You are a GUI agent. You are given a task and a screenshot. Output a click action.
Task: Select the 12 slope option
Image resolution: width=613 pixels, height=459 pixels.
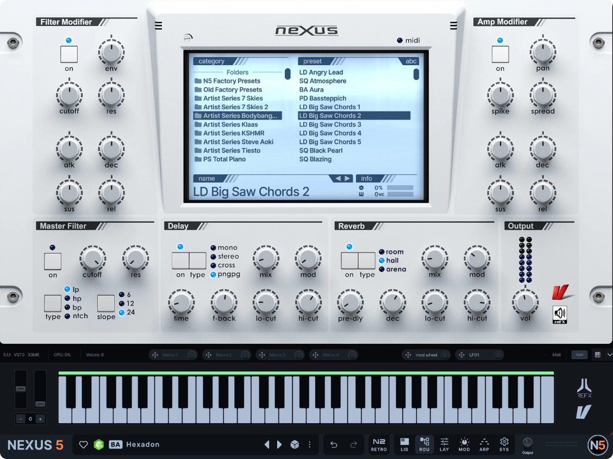[x=126, y=304]
